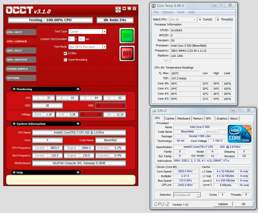
Task: Click the Core Speed value in CPU-Z
Action: pos(185,171)
